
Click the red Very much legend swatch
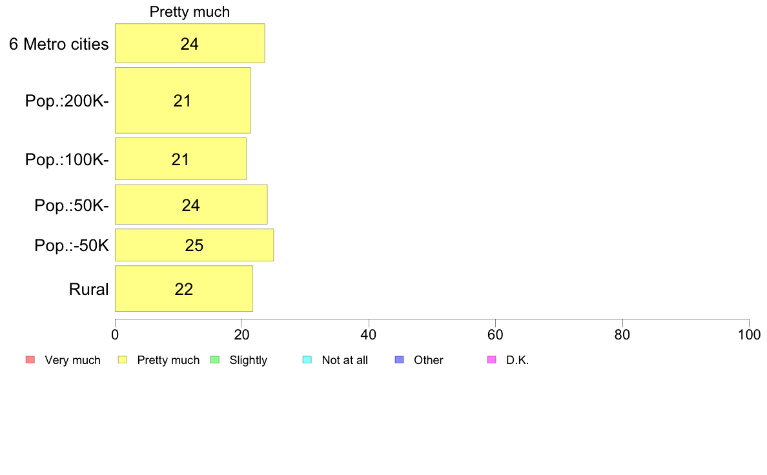click(30, 360)
